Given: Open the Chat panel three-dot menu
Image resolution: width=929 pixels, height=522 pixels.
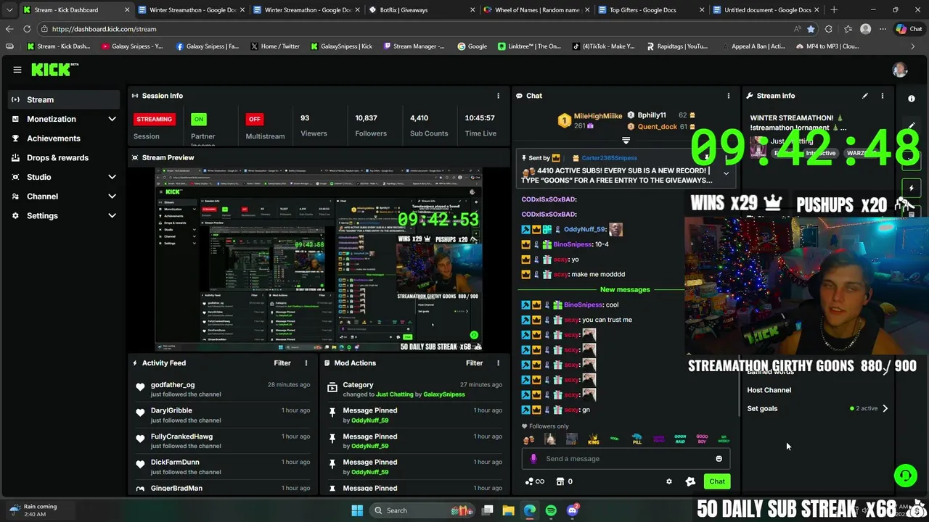Looking at the screenshot, I should 728,96.
